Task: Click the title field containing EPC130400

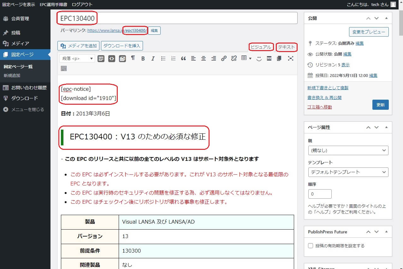Action: point(178,18)
